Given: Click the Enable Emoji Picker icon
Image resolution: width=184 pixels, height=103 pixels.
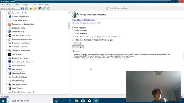Looking at the screenshot, I should pyautogui.click(x=10, y=66).
